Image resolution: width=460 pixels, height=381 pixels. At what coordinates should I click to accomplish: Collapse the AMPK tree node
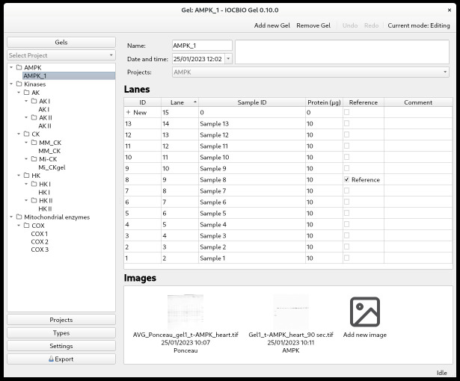click(11, 67)
